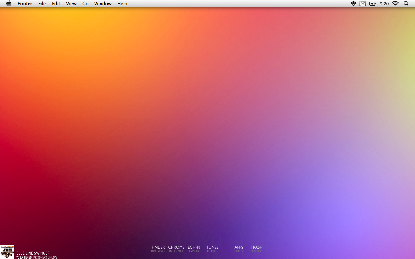The image size is (415, 259).
Task: Launch Chrome Internet from the dock
Action: pos(176,249)
